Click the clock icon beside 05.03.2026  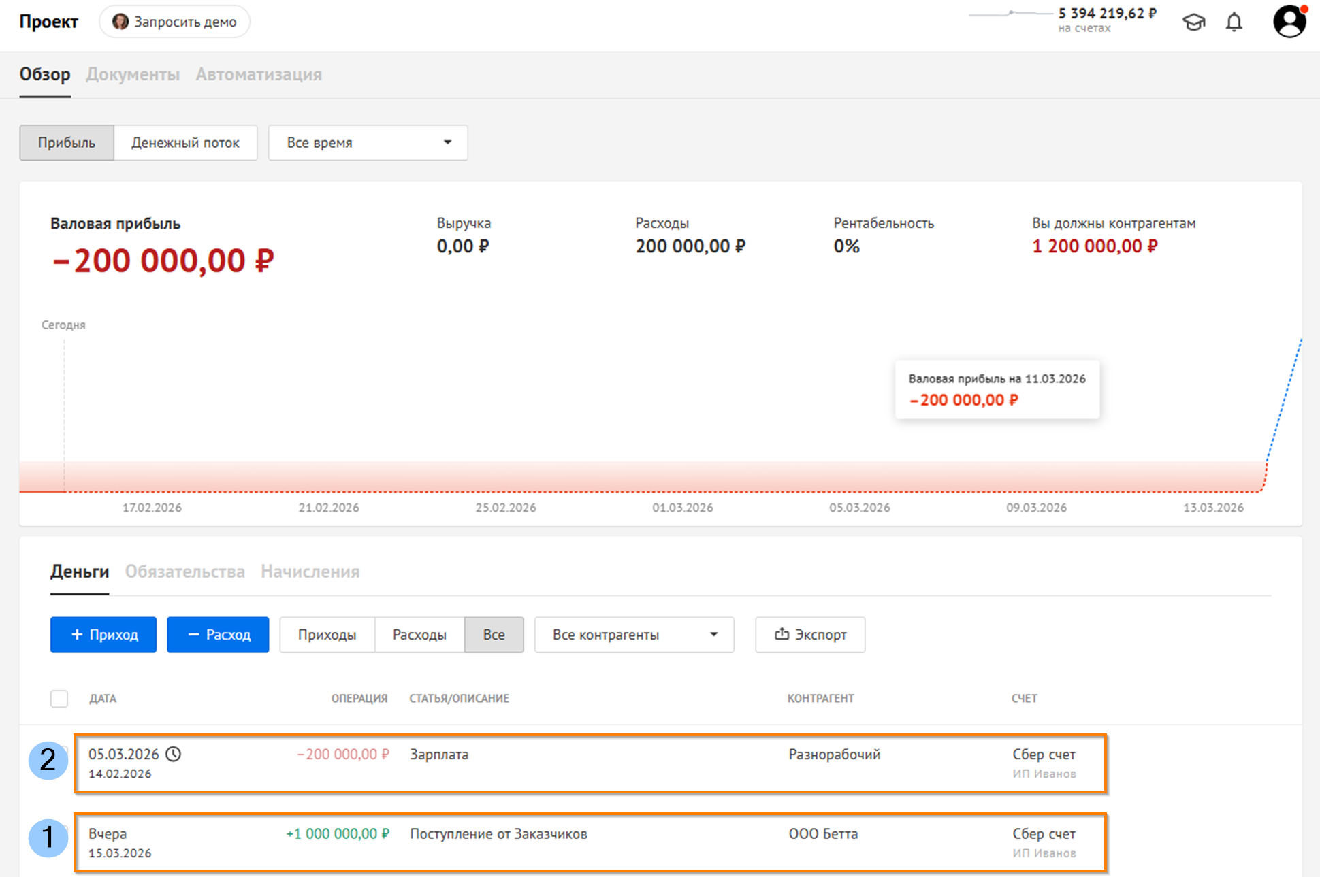[x=174, y=754]
